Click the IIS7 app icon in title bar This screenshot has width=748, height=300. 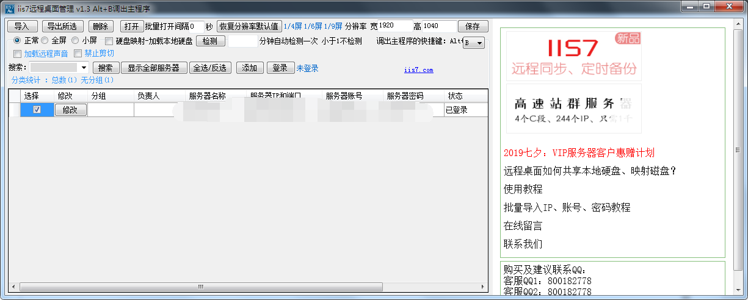coord(10,8)
